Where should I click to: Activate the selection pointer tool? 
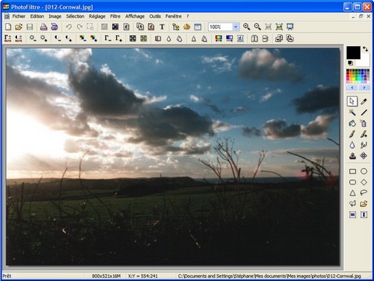(352, 101)
